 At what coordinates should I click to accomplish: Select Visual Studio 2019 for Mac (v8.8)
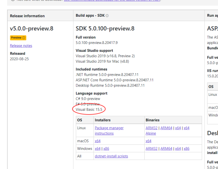click(102, 61)
